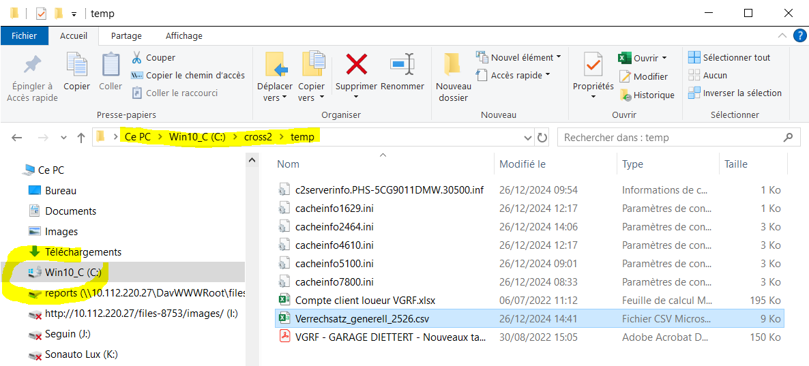Click the Historique icon
The image size is (809, 366).
click(626, 95)
